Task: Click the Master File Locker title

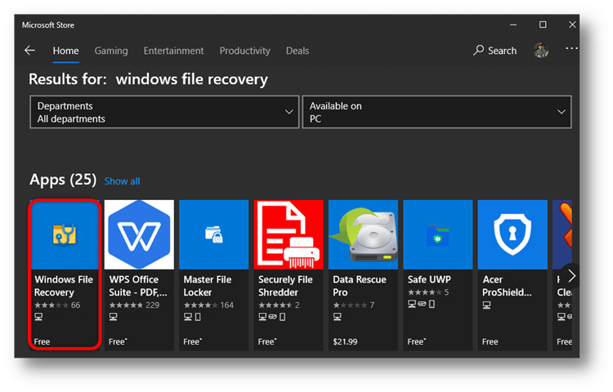Action: coord(208,286)
